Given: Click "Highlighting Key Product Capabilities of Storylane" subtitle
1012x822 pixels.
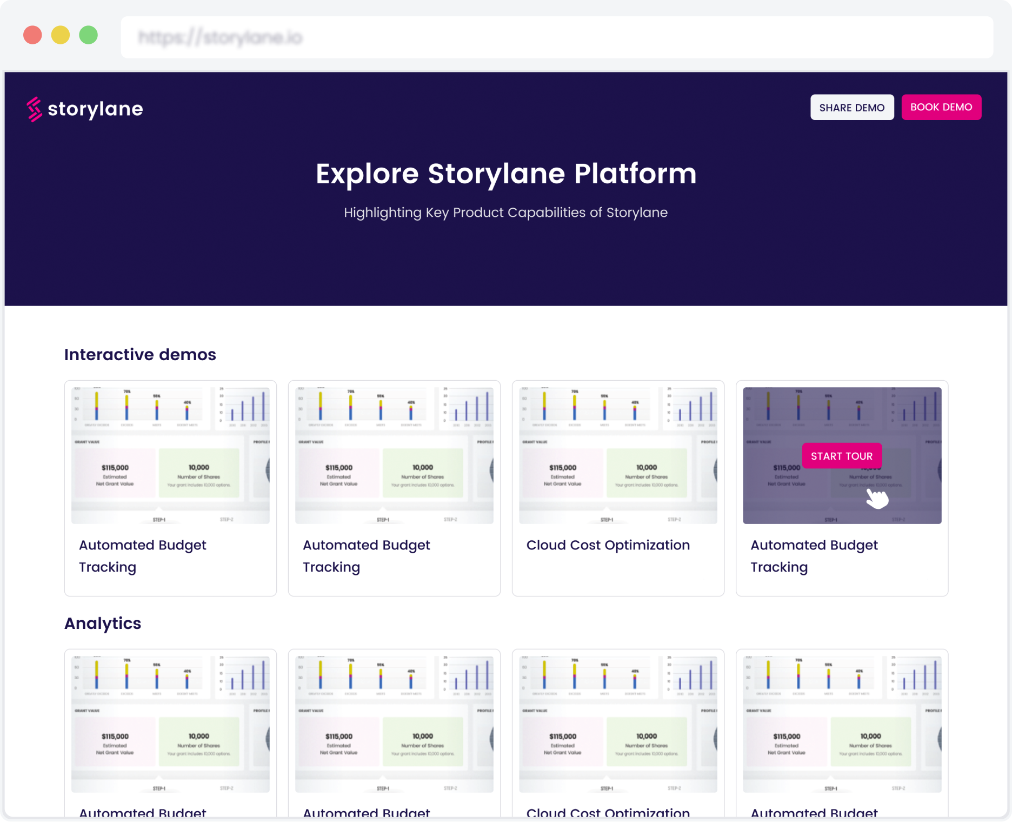Looking at the screenshot, I should [506, 213].
